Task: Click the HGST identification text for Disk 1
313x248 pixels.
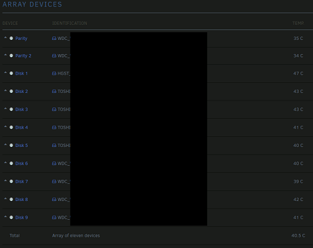Action: coord(64,73)
